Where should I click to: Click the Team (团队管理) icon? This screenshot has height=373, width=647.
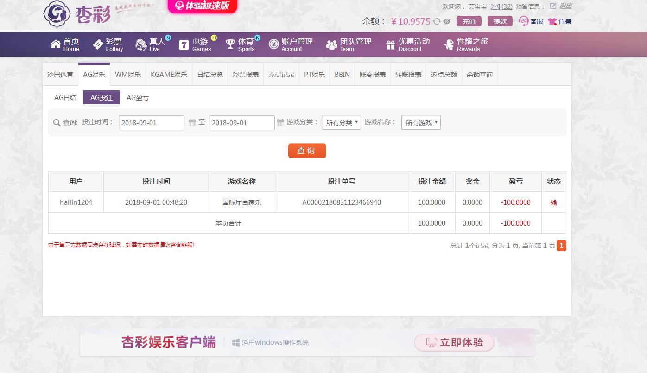[332, 44]
